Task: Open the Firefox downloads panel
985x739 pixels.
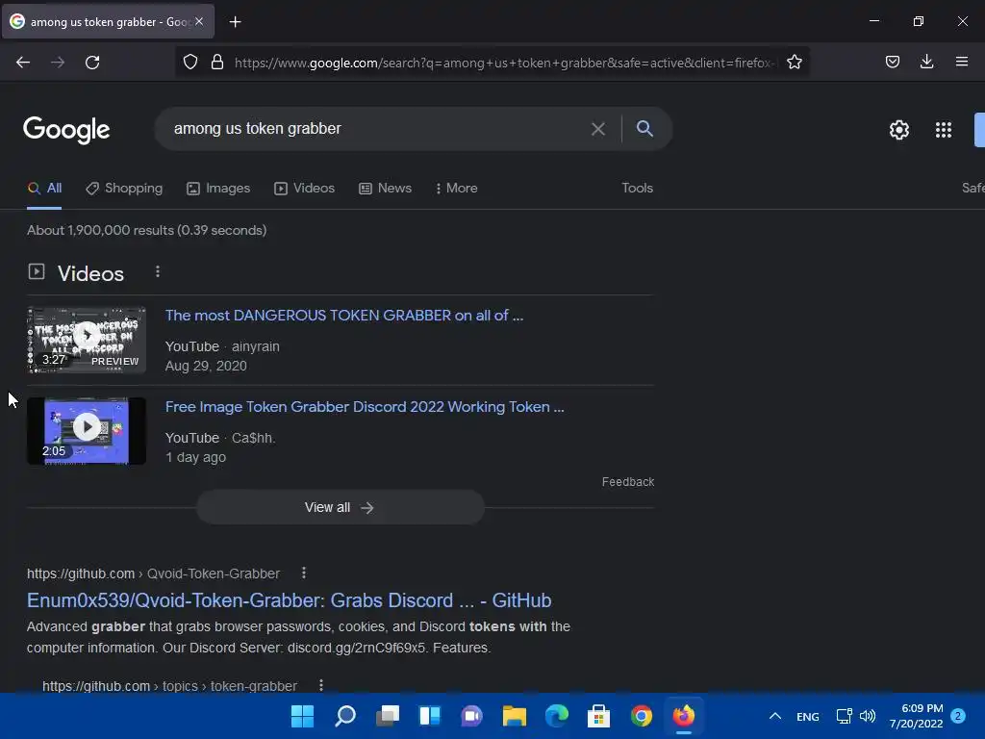Action: click(x=926, y=62)
